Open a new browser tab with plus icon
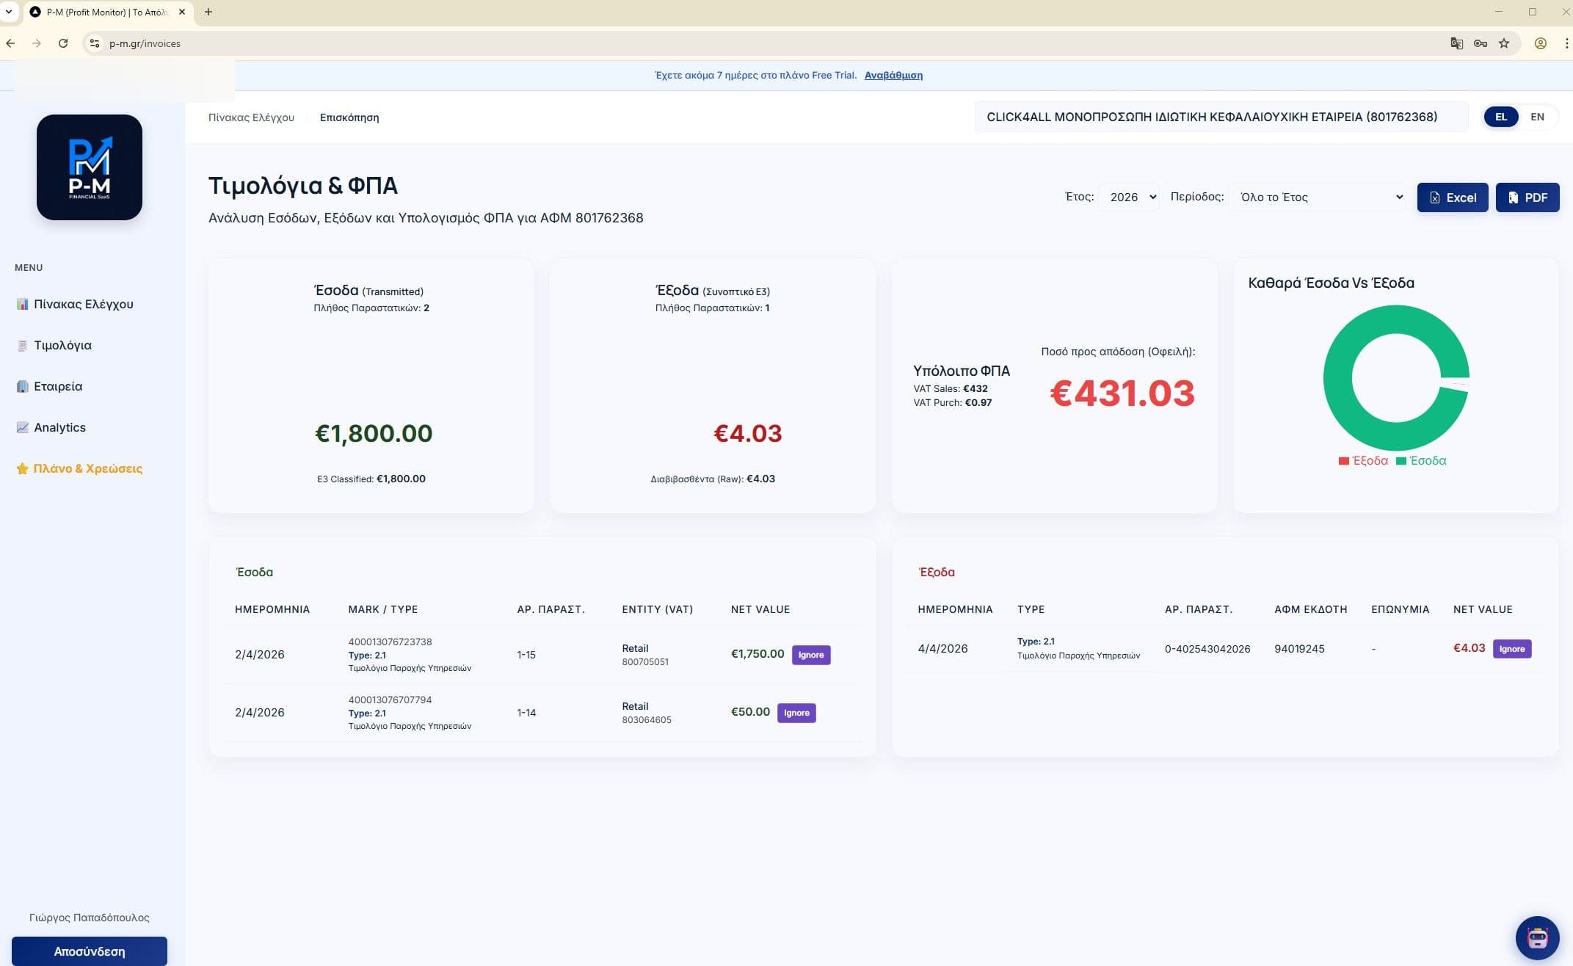 208,12
